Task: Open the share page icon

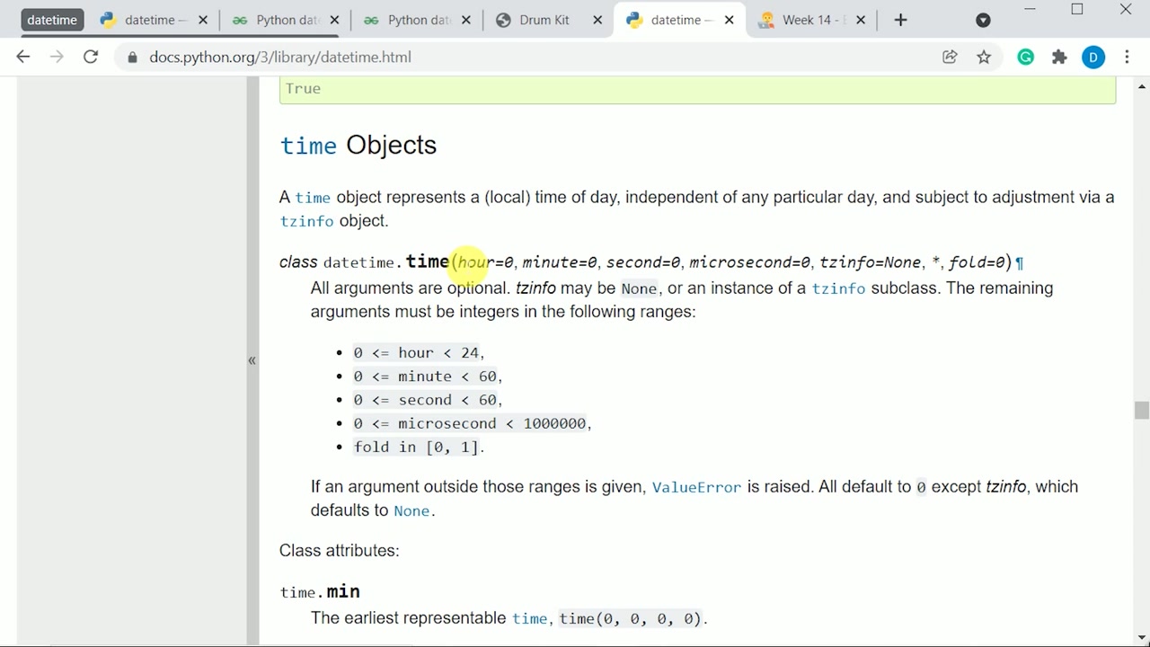Action: click(x=950, y=58)
